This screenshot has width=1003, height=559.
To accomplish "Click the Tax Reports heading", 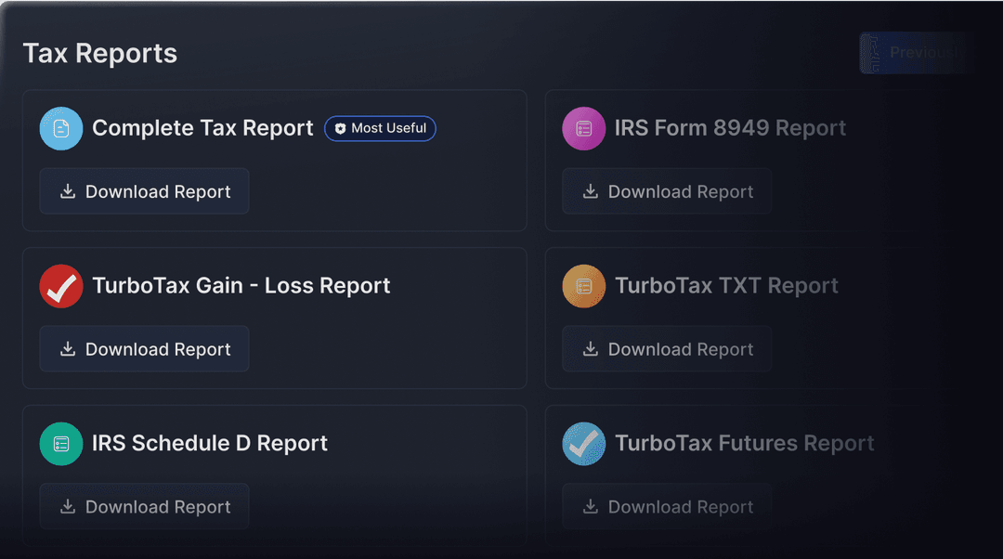I will tap(100, 54).
